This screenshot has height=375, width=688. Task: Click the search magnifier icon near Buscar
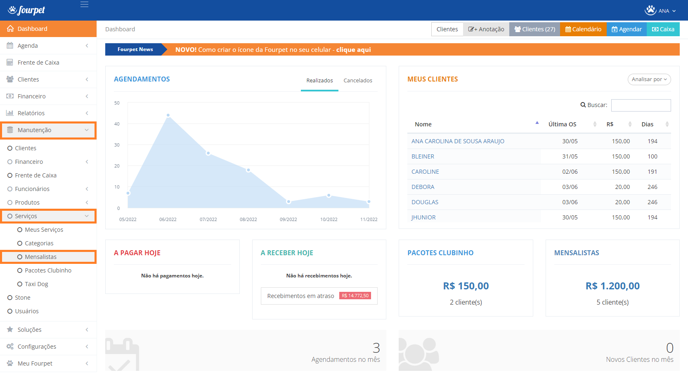tap(583, 105)
